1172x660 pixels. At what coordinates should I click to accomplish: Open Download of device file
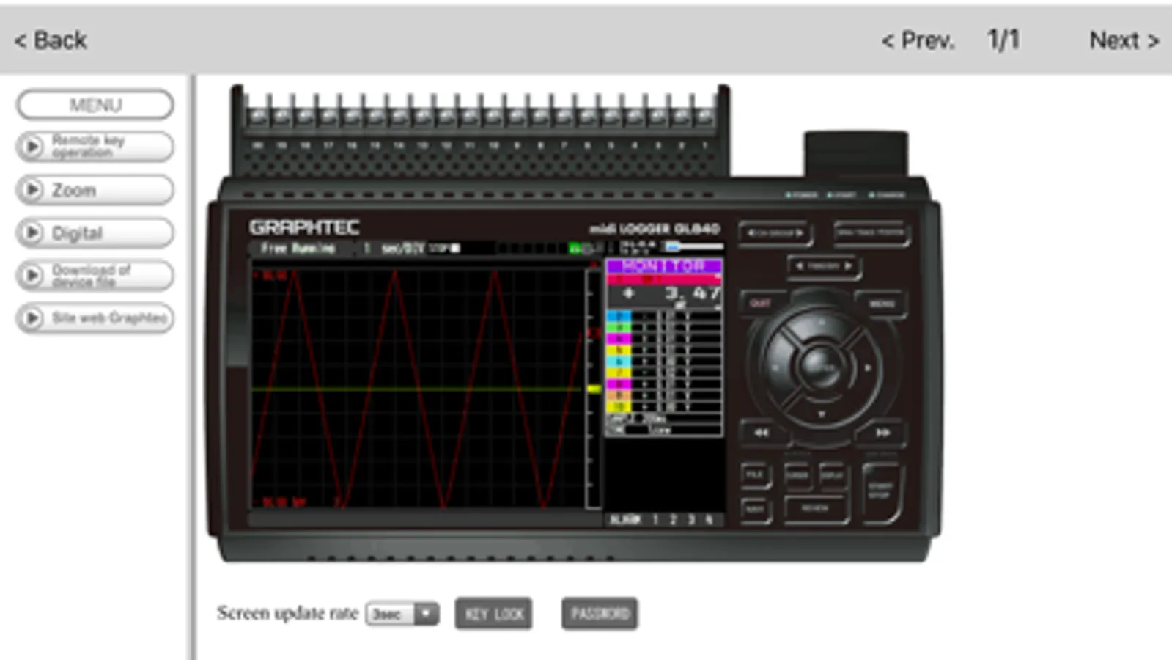(x=95, y=276)
